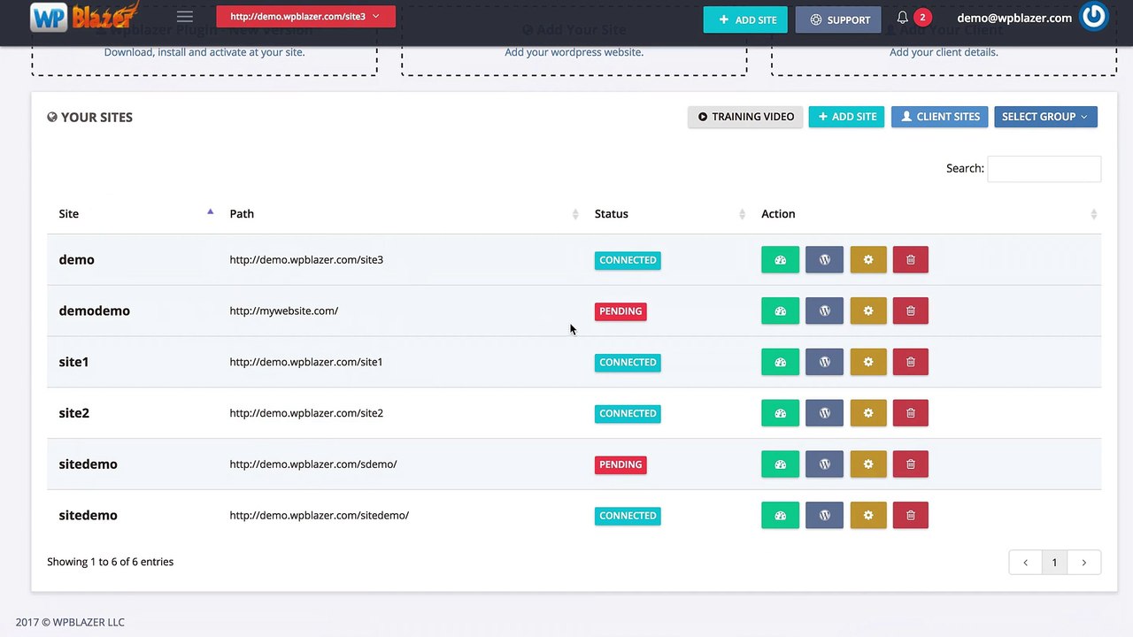The image size is (1133, 637).
Task: Open settings gear for the /sitedemo/ path row
Action: tap(868, 516)
